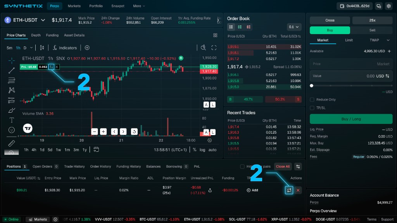Open the chart interval dropdown arrow
Screen dimensions: 397x223
pyautogui.click(x=31, y=48)
